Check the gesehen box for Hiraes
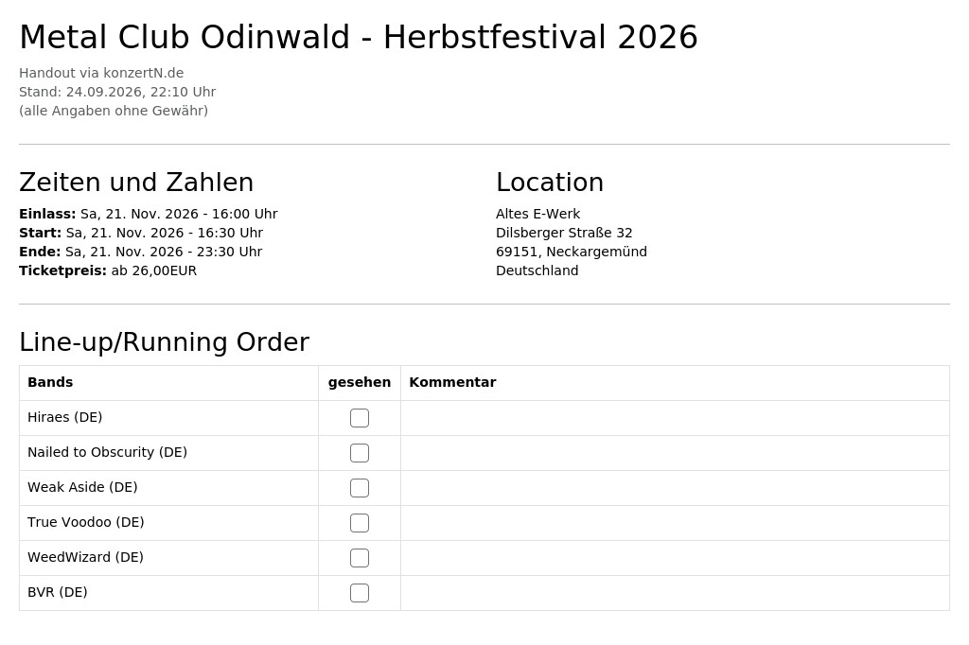This screenshot has height=645, width=969. (x=359, y=418)
